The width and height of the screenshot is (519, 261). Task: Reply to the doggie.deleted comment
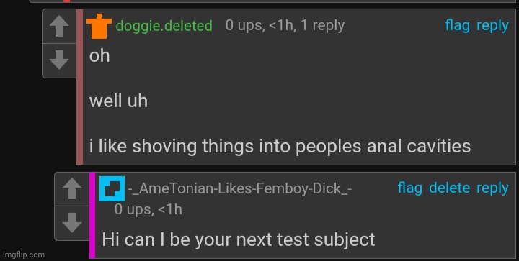[492, 26]
